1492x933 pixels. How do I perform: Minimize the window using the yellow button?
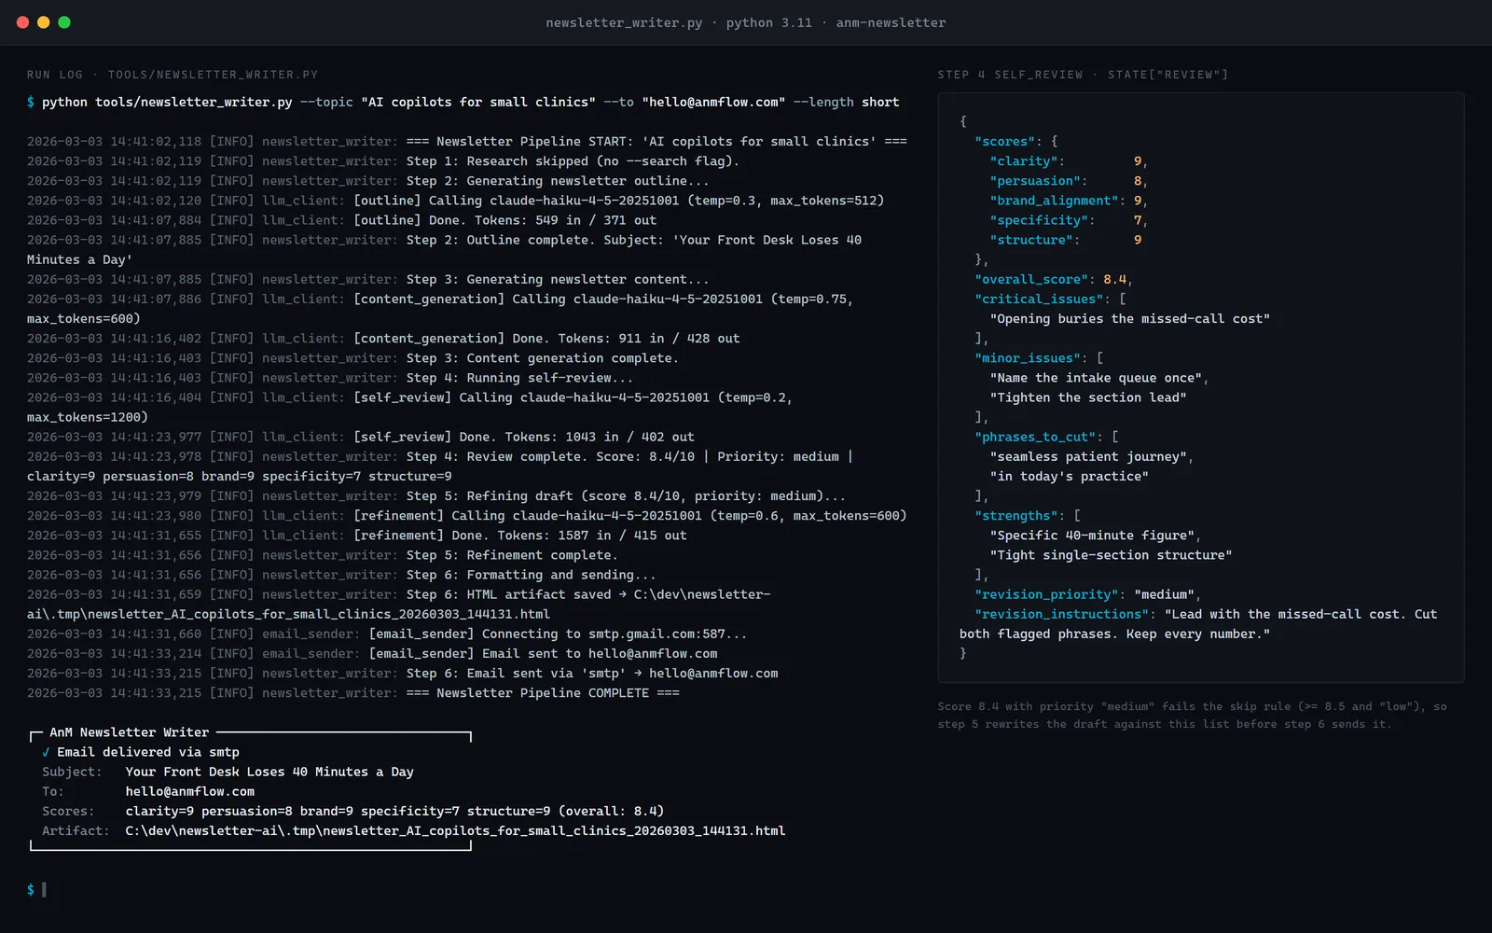pyautogui.click(x=43, y=22)
